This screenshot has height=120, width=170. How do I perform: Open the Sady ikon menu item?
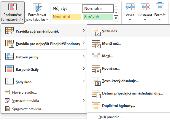click(x=44, y=81)
